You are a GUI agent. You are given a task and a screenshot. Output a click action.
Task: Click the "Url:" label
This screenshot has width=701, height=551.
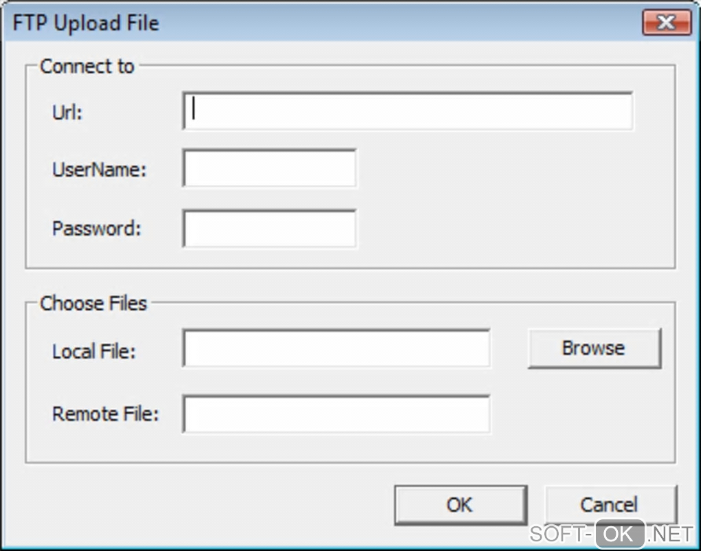point(67,112)
